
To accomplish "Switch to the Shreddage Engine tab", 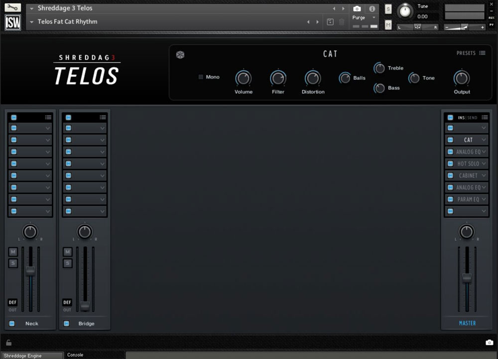I will (x=32, y=356).
